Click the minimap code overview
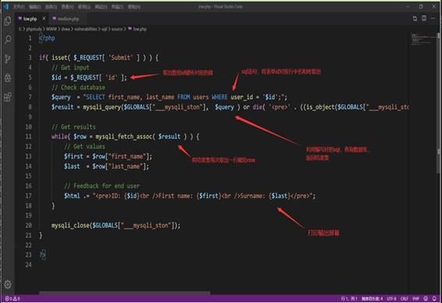The height and width of the screenshot is (303, 442). click(x=423, y=40)
